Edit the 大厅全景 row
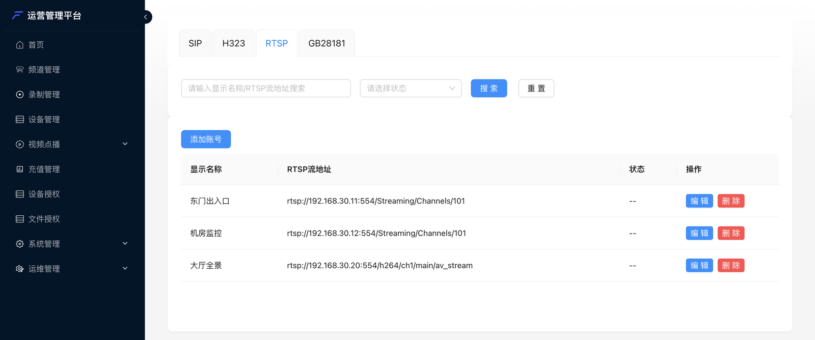The height and width of the screenshot is (340, 815). click(x=699, y=265)
